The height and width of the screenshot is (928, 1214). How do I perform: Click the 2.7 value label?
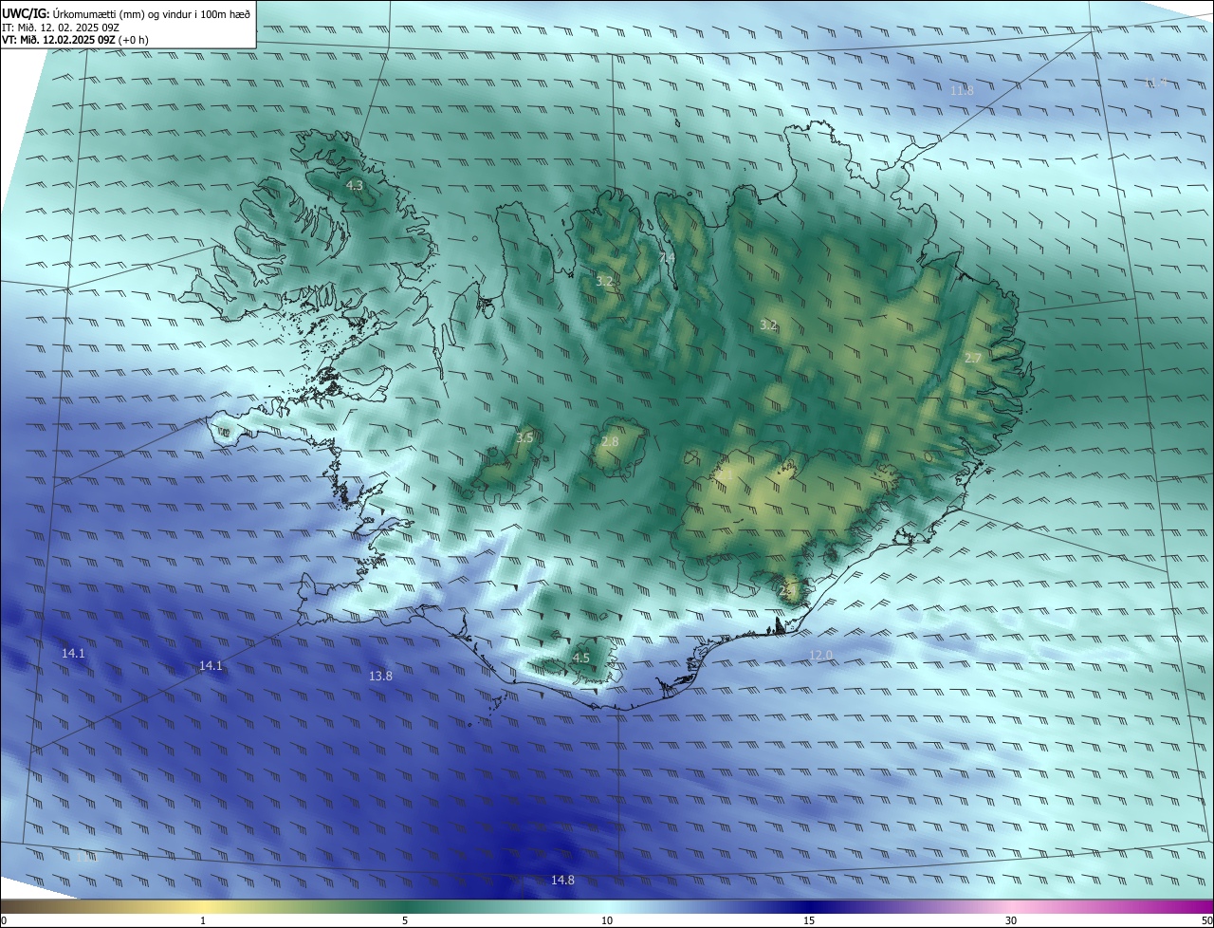(973, 359)
